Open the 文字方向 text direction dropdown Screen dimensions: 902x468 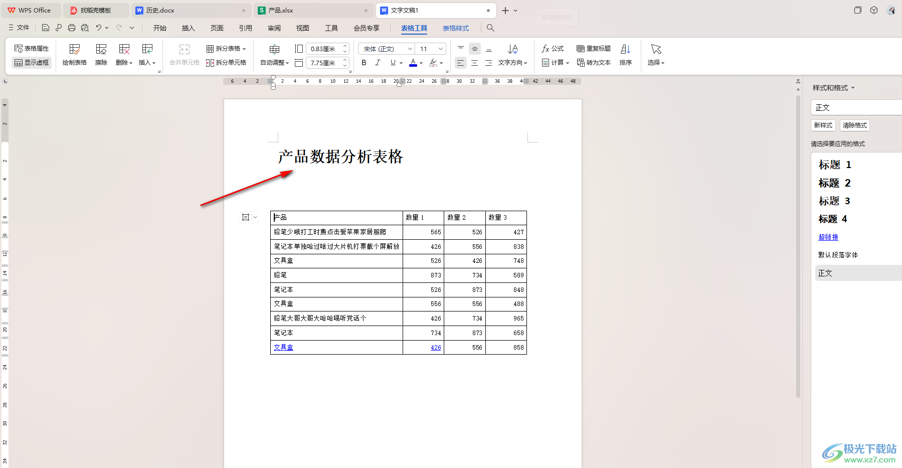point(512,55)
